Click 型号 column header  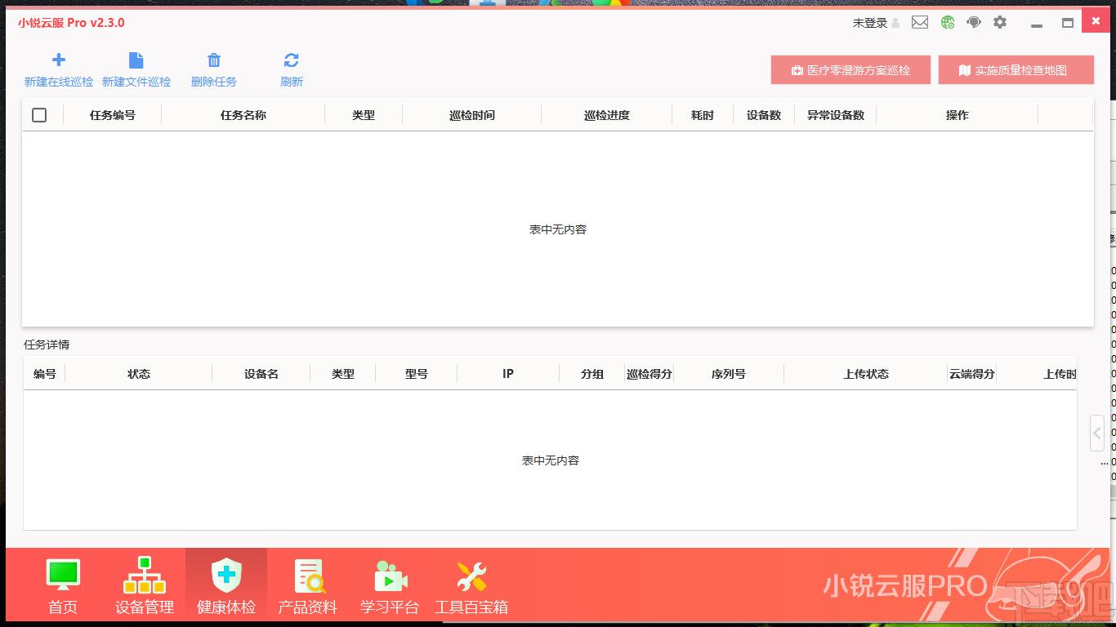pos(417,374)
